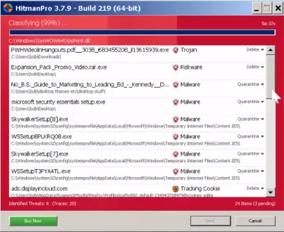The height and width of the screenshot is (232, 284).
Task: Open Quarantine dropdown for WSSetupT3PYAATL.exe
Action: 251,171
